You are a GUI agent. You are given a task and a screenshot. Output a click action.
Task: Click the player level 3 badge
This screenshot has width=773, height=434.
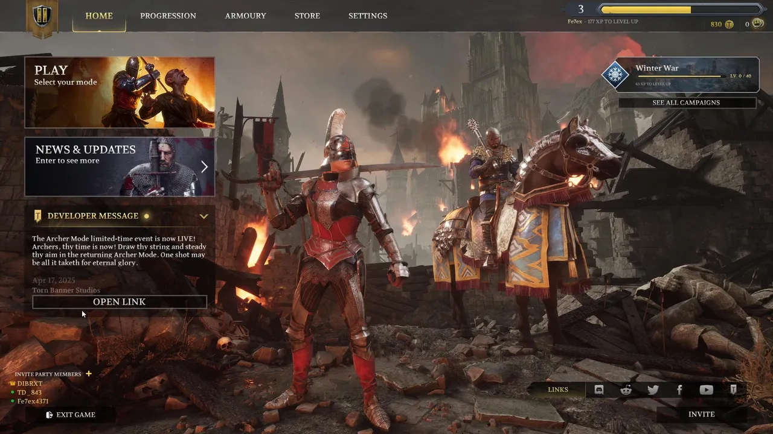point(581,9)
